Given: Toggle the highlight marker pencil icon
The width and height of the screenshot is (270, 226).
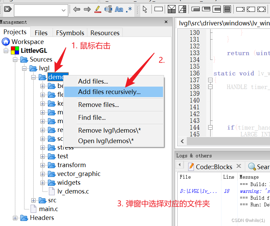Looking at the screenshot, I should click(97, 9).
